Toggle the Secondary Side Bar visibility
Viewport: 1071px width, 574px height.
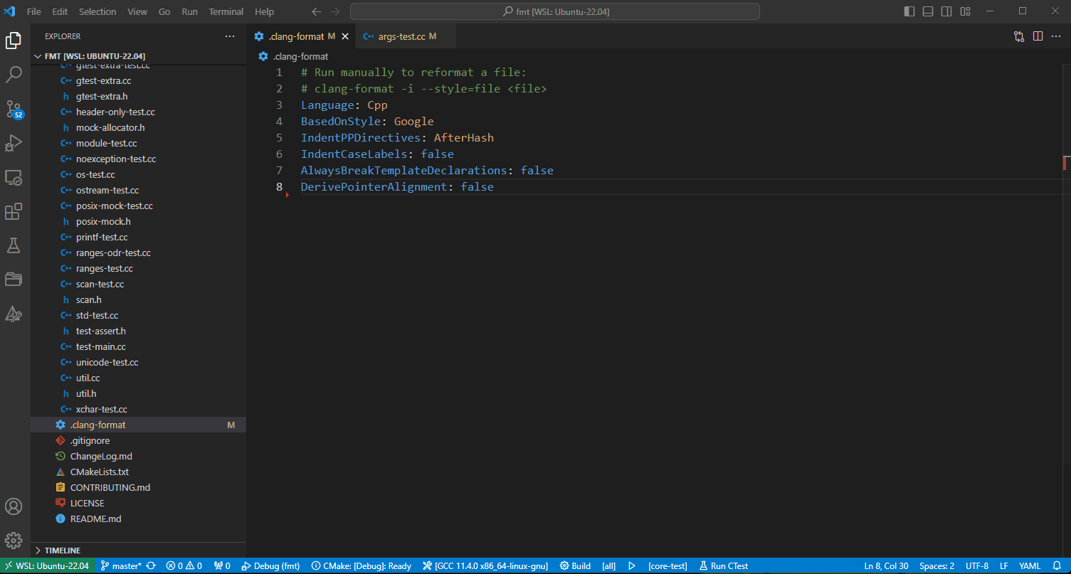[x=946, y=11]
